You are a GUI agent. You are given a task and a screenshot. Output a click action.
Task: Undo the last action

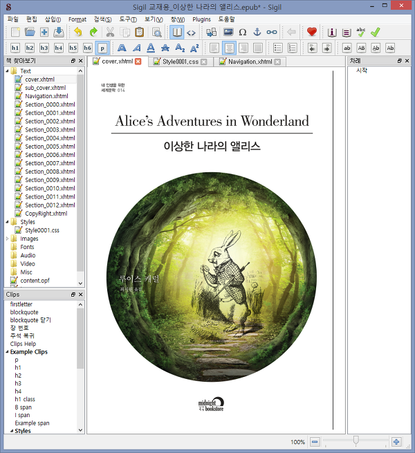78,32
